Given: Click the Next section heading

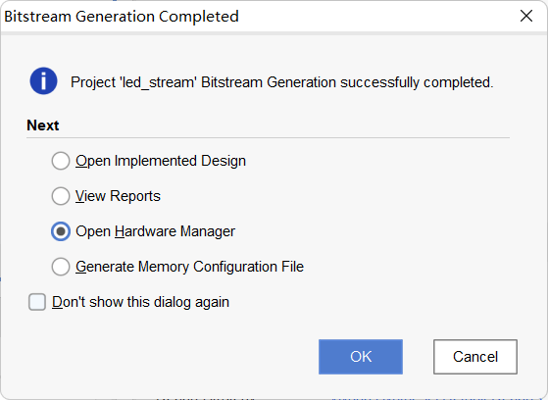Looking at the screenshot, I should click(42, 125).
